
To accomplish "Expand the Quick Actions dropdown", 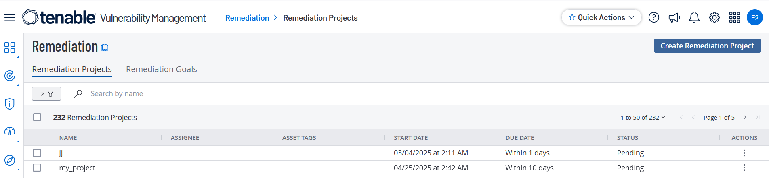I will [601, 18].
